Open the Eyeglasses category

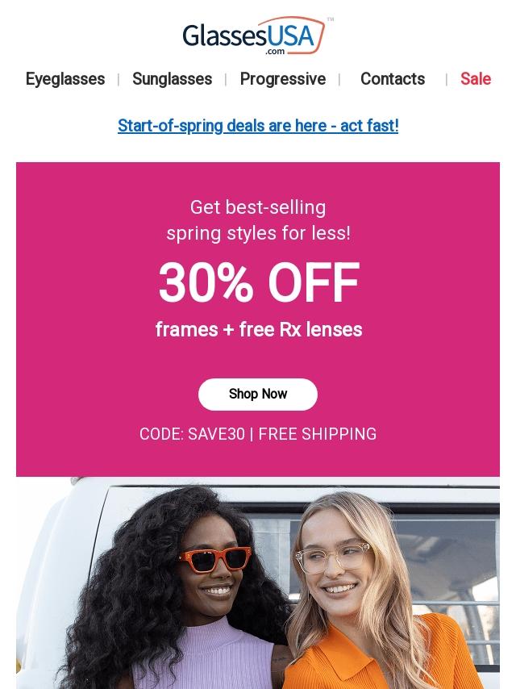65,79
